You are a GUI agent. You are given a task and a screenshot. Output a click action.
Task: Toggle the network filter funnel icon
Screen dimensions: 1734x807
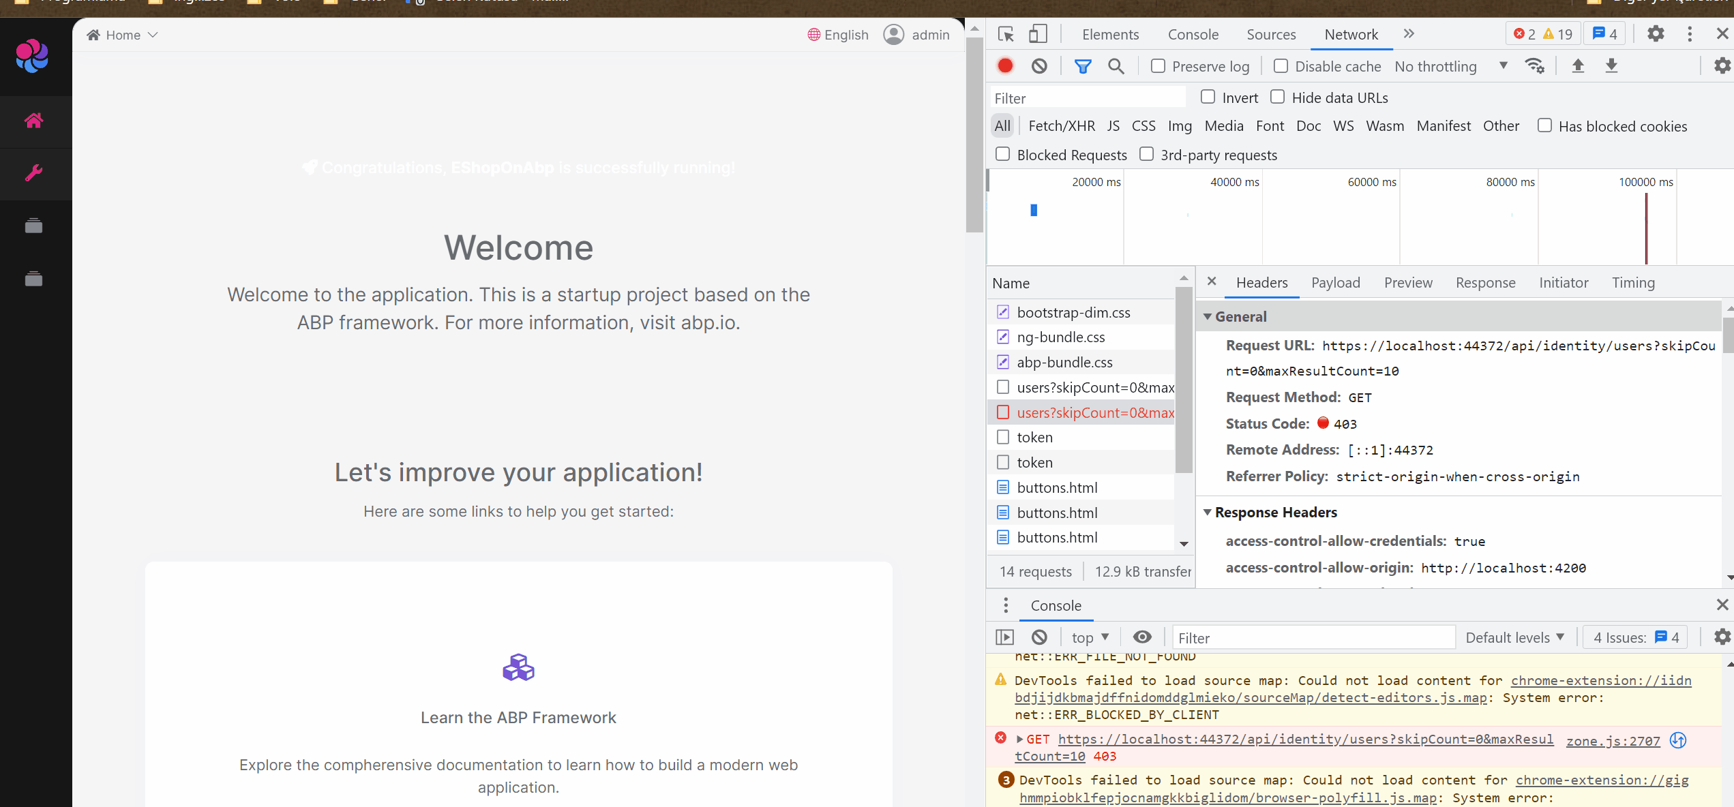click(1082, 66)
